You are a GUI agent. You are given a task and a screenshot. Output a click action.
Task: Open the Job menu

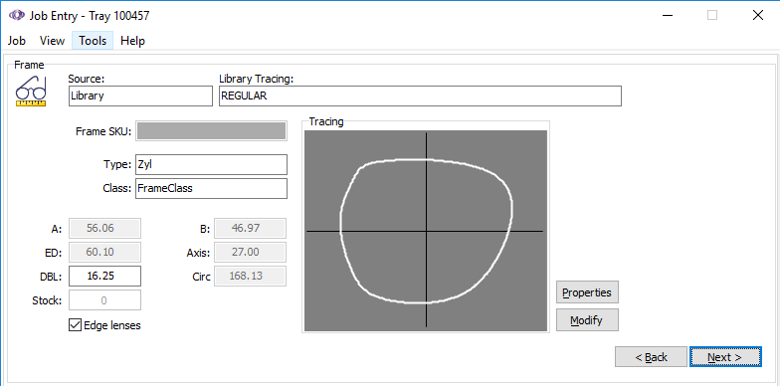tap(17, 41)
